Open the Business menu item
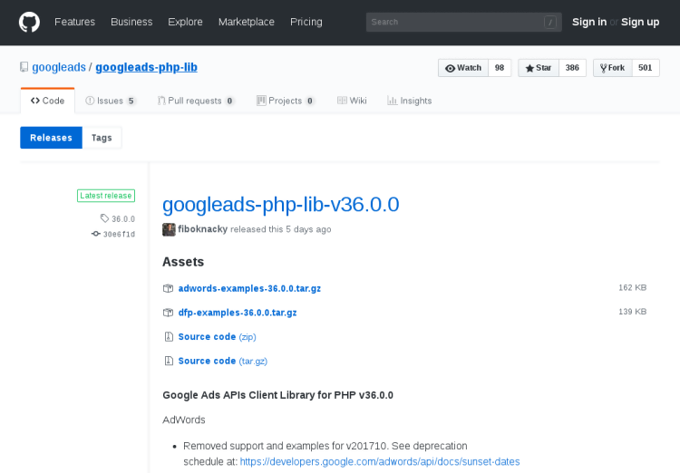 131,22
